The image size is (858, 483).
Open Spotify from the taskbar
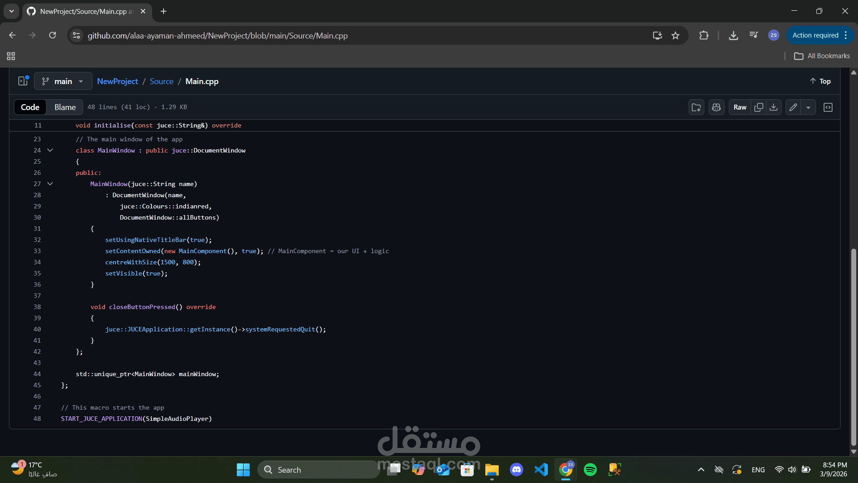click(590, 470)
